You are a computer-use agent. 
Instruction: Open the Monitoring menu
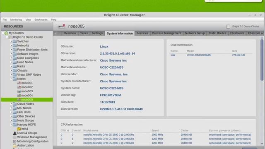click(x=16, y=20)
